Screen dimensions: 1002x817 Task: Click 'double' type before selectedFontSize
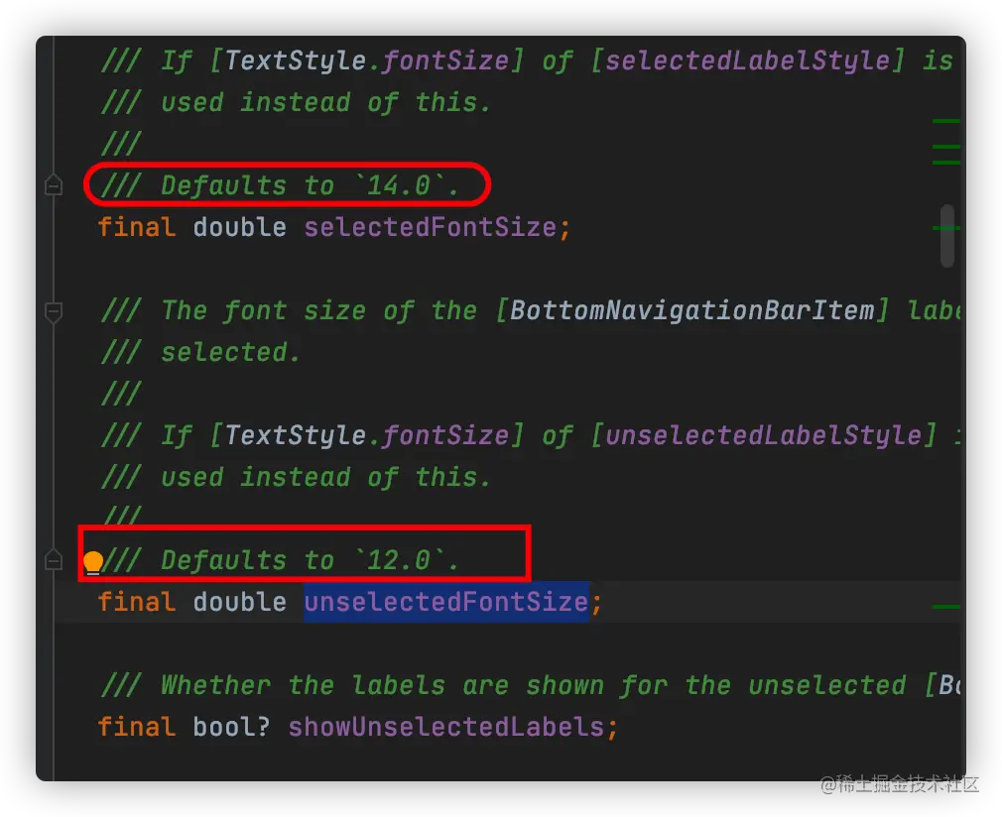[239, 227]
